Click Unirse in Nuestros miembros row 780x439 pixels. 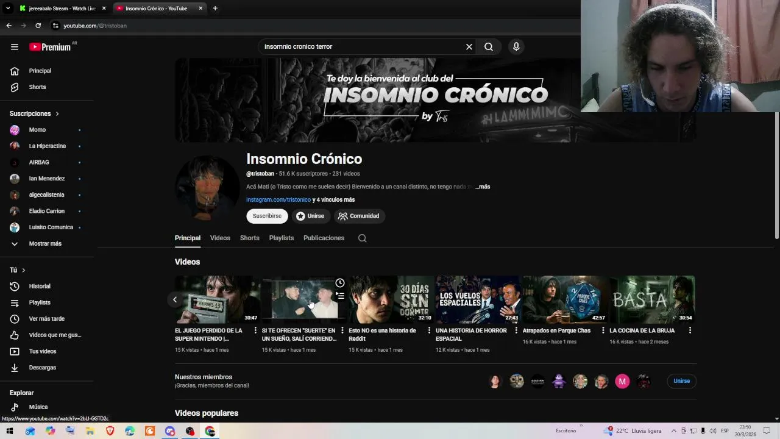pyautogui.click(x=681, y=381)
